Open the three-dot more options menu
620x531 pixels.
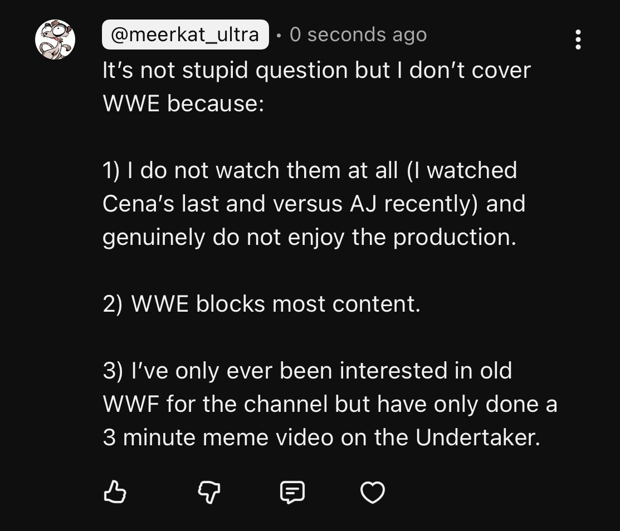click(578, 40)
